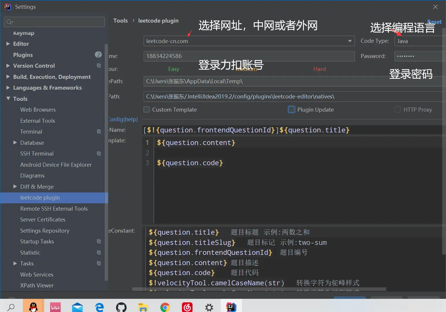Click ${question.code} line in code template

point(190,163)
